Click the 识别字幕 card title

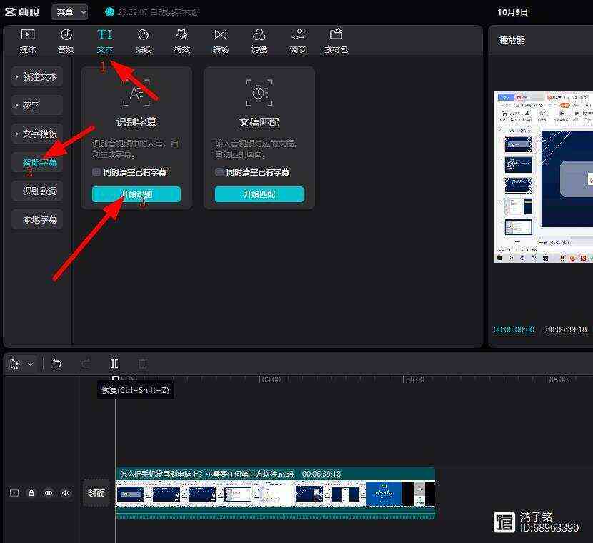136,122
